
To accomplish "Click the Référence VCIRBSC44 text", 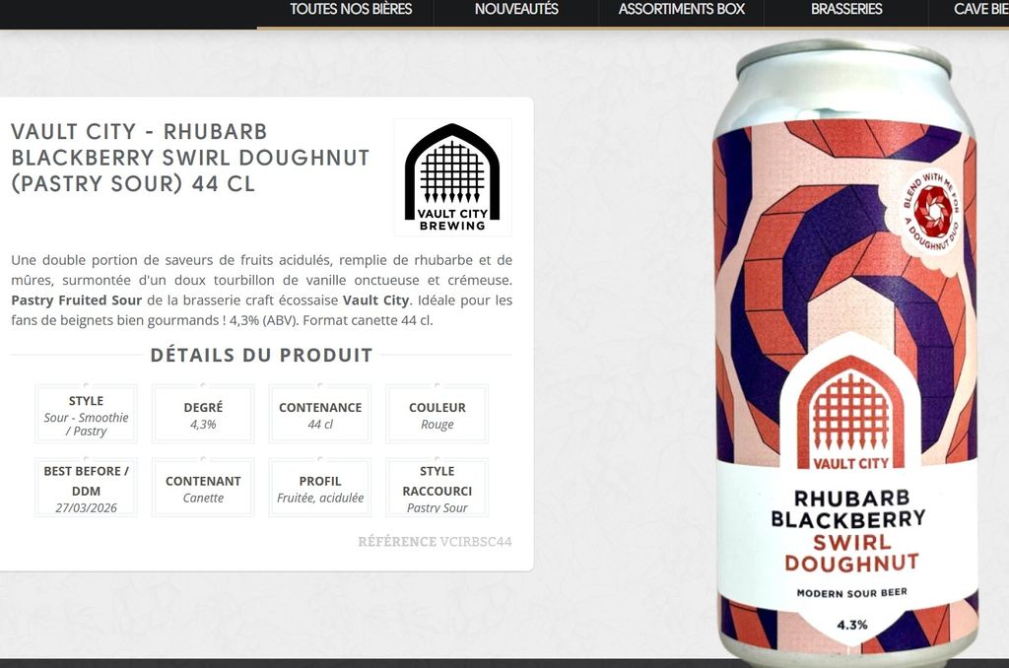I will click(435, 542).
